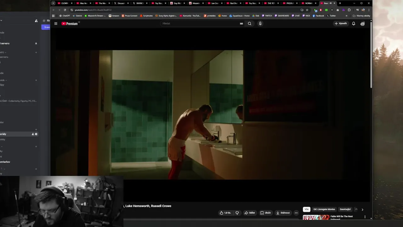This screenshot has height=227, width=403.
Task: Select the Od: Lionsgate Movies chip
Action: point(324,209)
